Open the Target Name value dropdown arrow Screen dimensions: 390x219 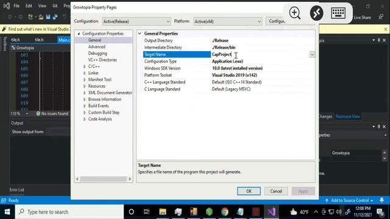point(312,54)
